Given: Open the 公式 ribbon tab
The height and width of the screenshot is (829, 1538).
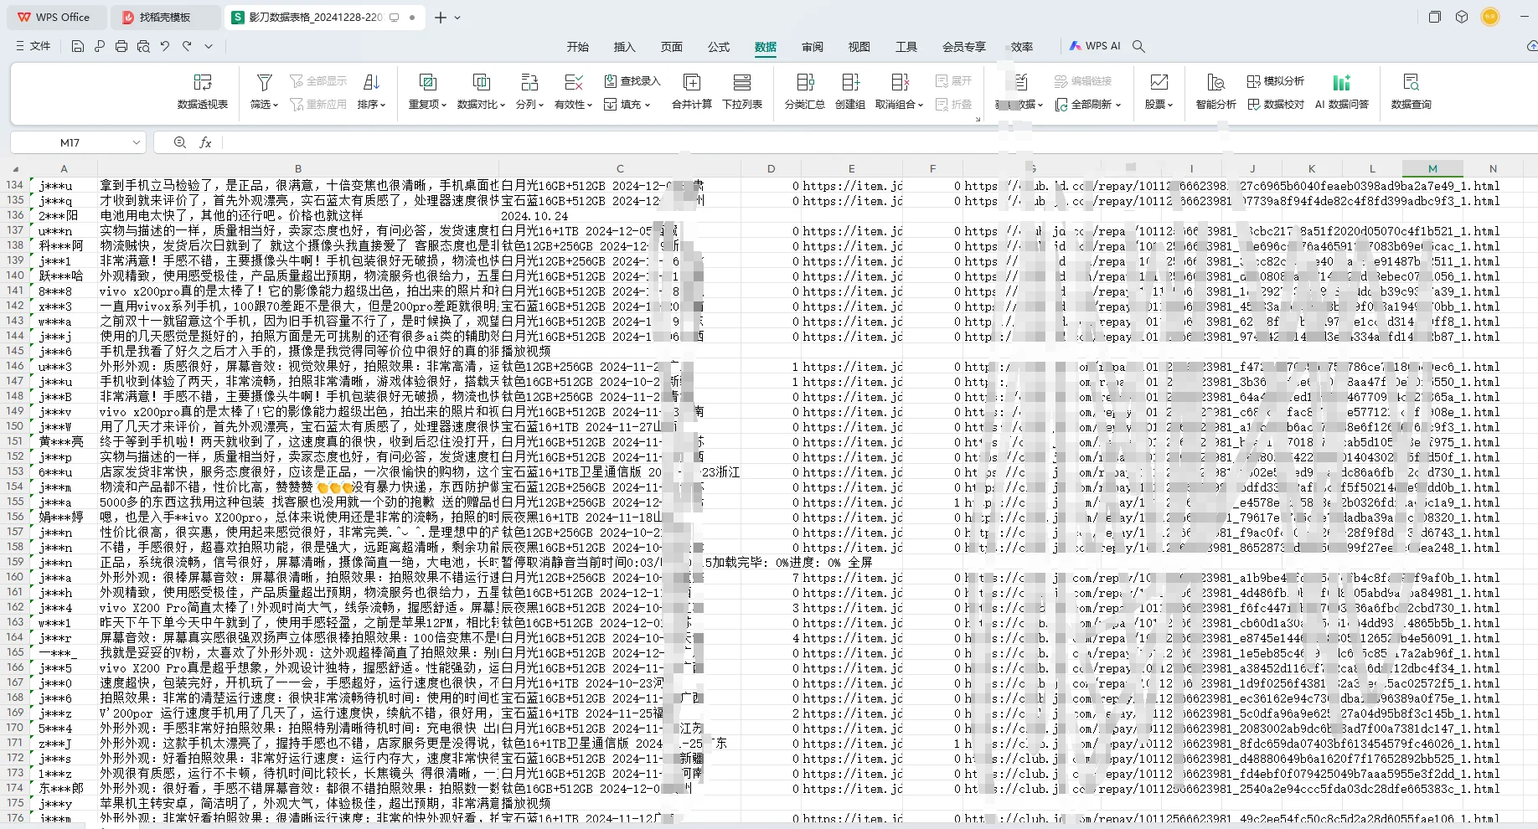Looking at the screenshot, I should coord(719,47).
